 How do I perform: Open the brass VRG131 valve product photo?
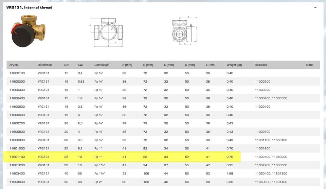29,31
